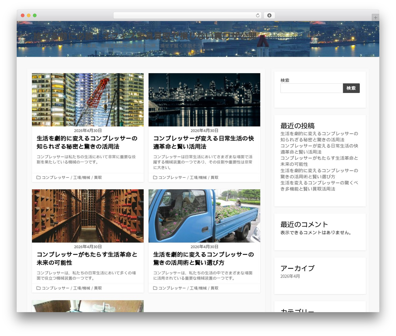Open post 生活を劇的に変えるコンプレッサーの驚きの活用術と賢い選び方 card title
Viewport: 396px width, 336px height.
[x=204, y=259]
